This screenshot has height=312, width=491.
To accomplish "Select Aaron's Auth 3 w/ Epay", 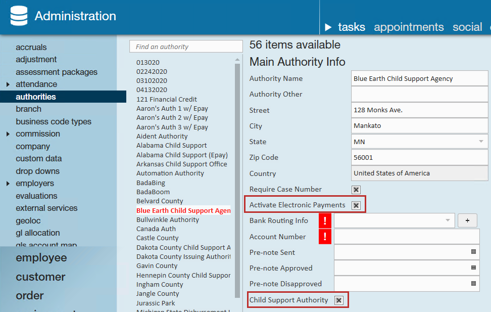I will point(172,127).
